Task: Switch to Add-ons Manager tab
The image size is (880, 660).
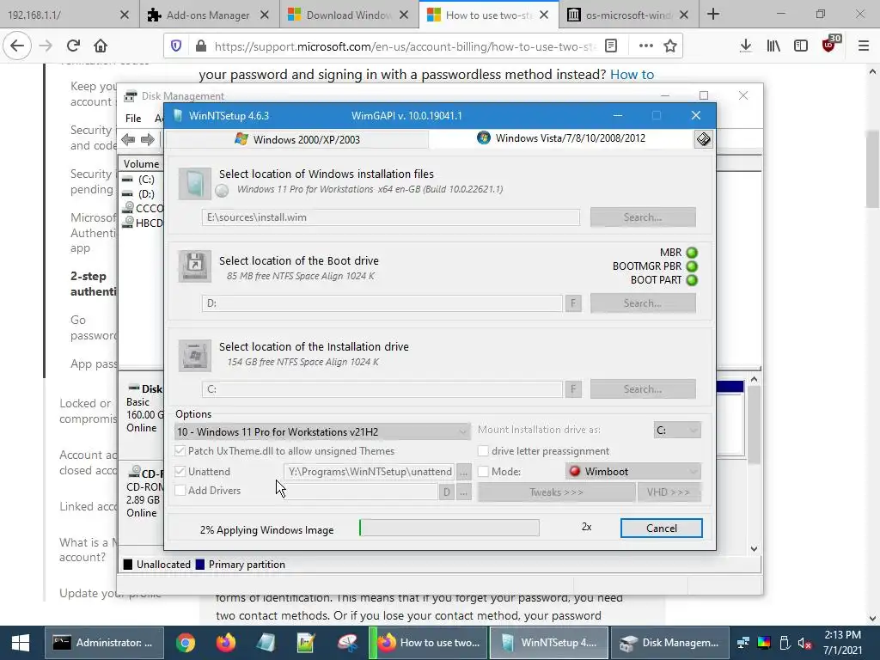Action: tap(208, 15)
